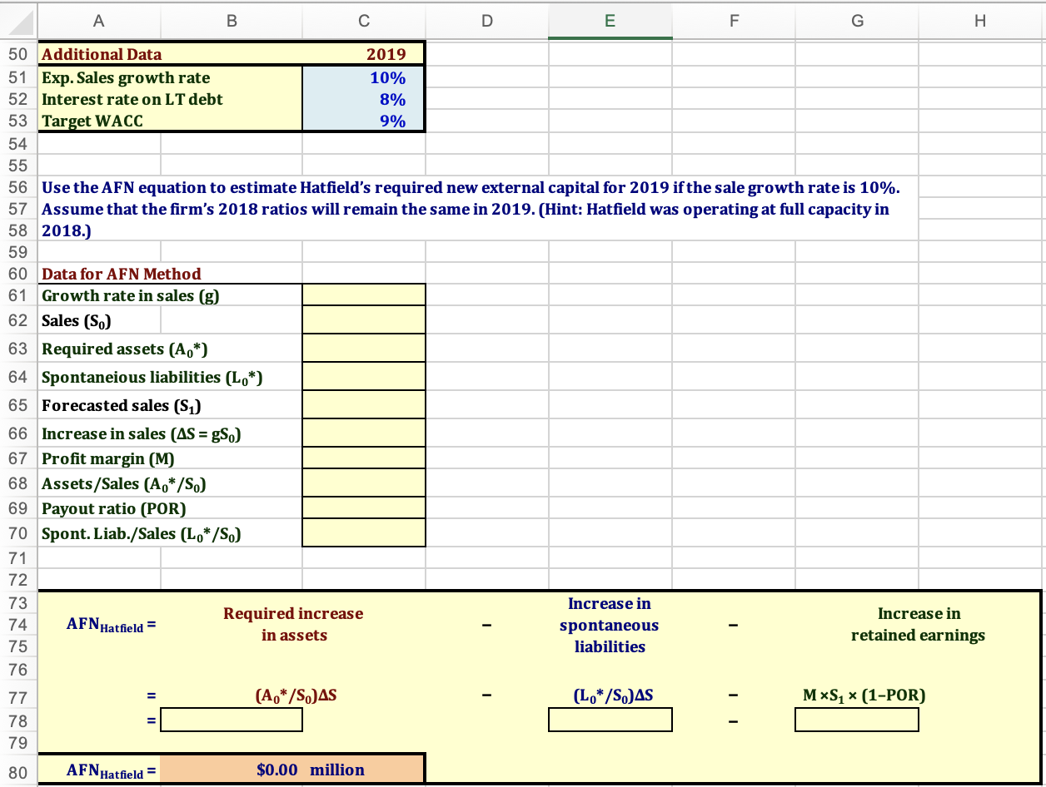
Task: Click the Required assets input cell
Action: pos(364,348)
